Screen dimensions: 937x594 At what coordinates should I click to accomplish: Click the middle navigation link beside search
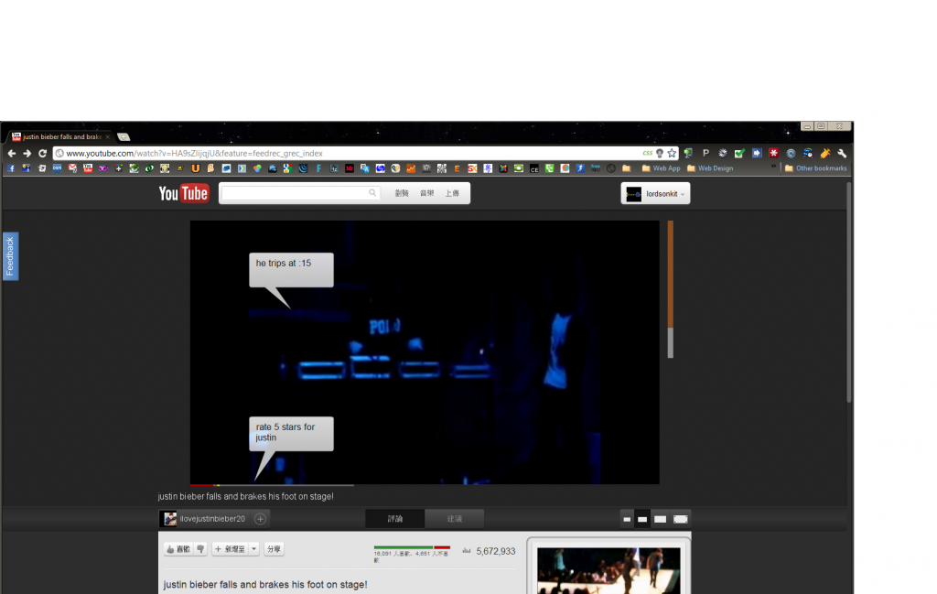coord(426,193)
